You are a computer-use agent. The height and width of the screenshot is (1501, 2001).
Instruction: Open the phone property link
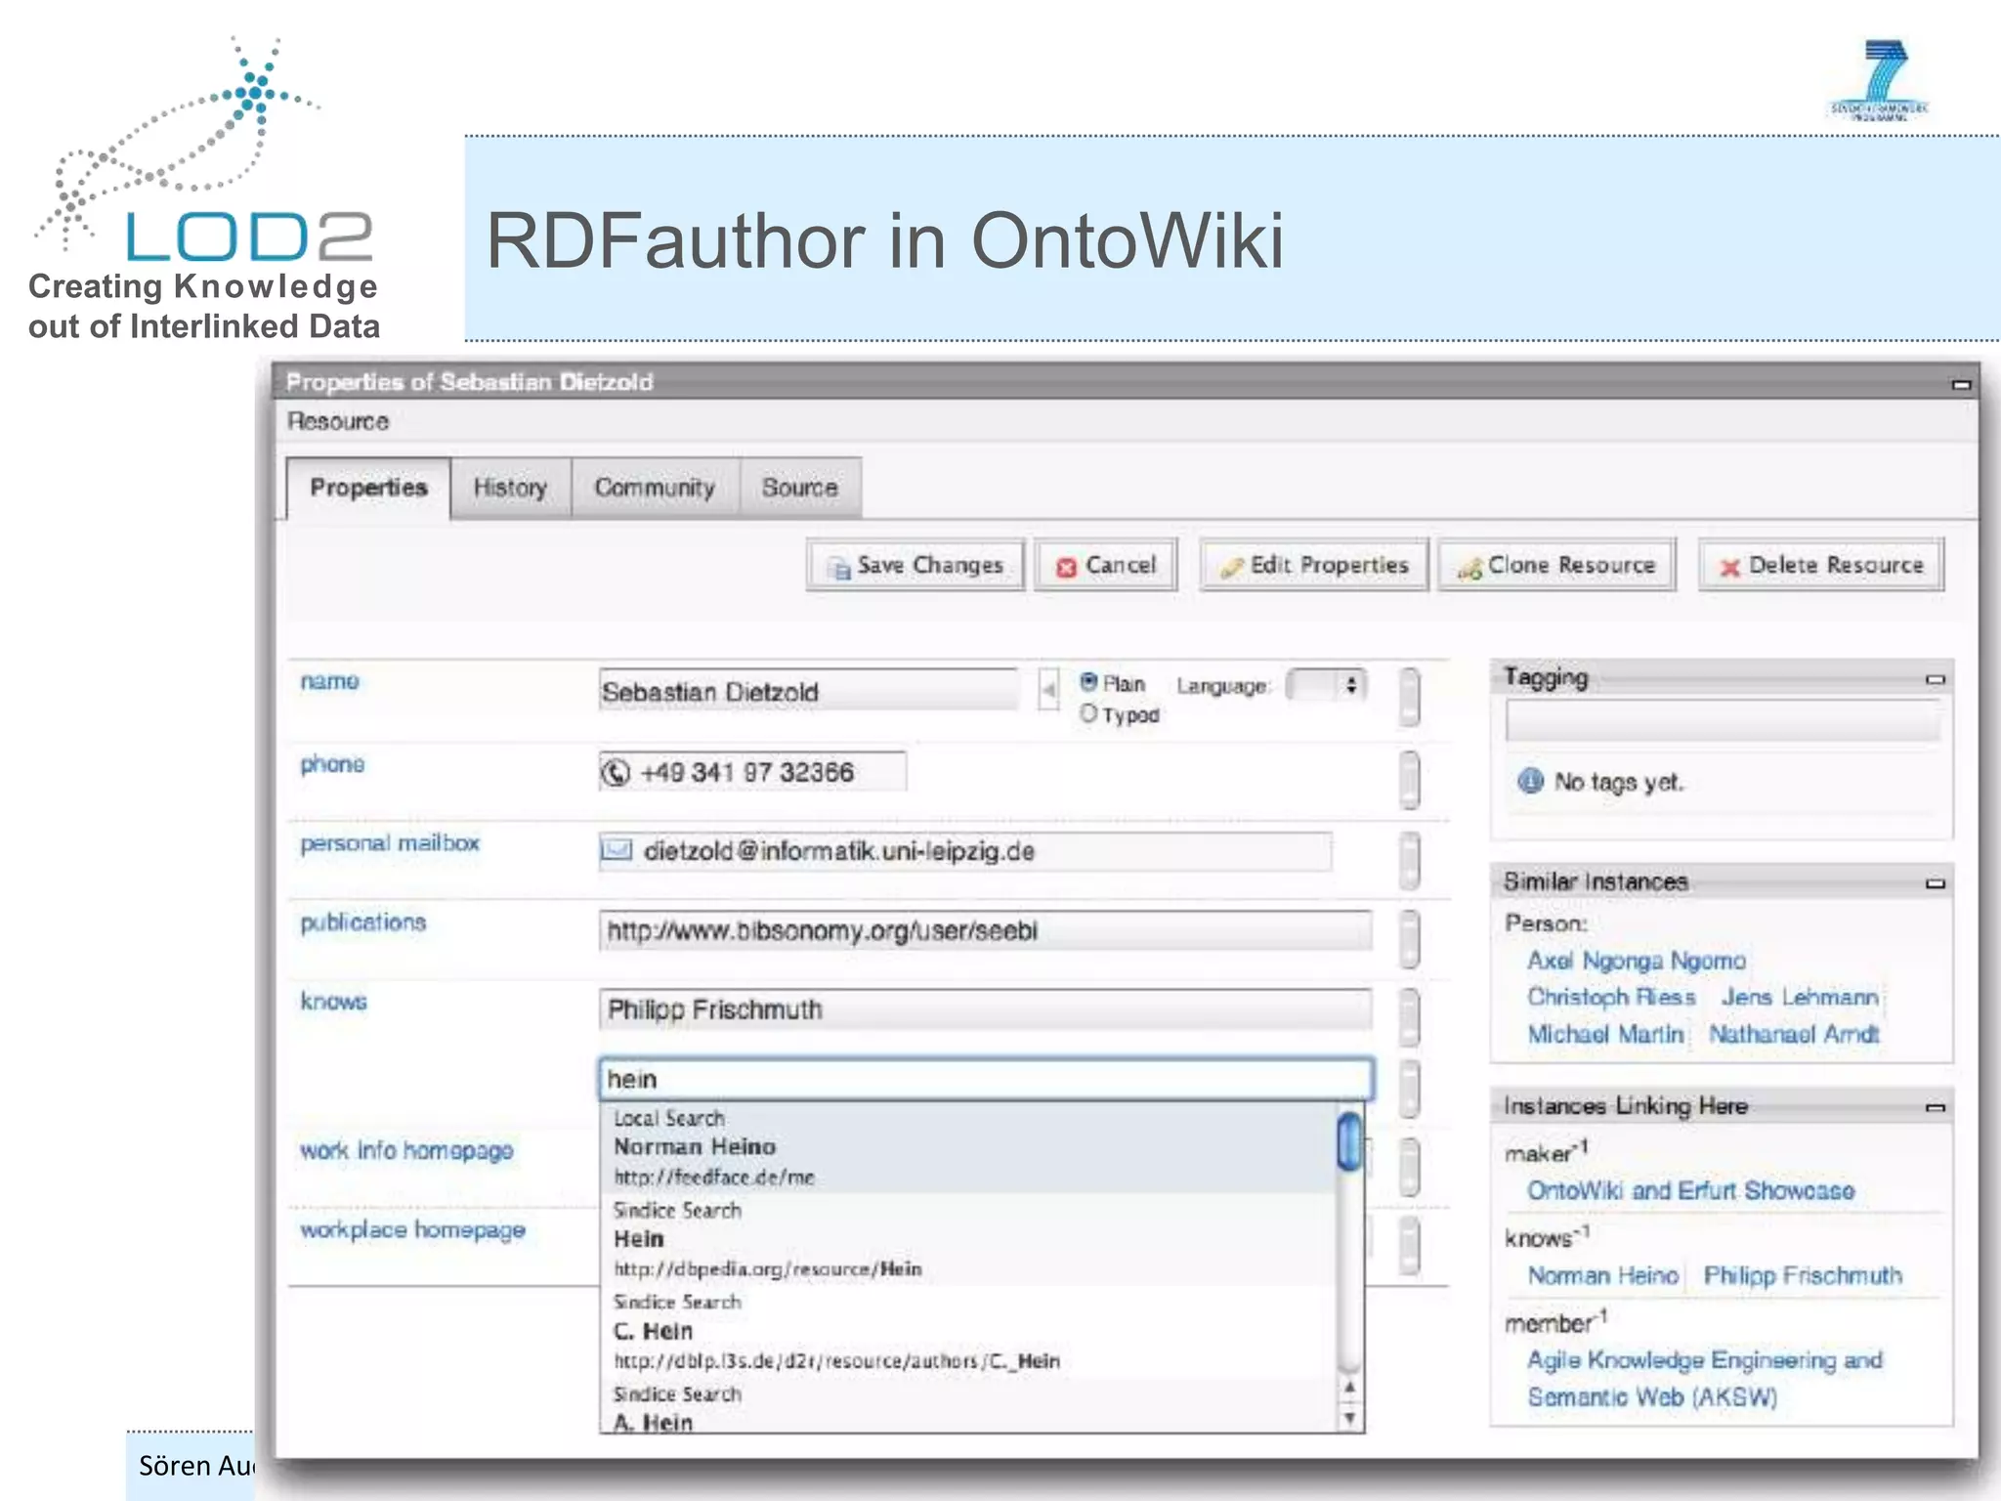332,764
